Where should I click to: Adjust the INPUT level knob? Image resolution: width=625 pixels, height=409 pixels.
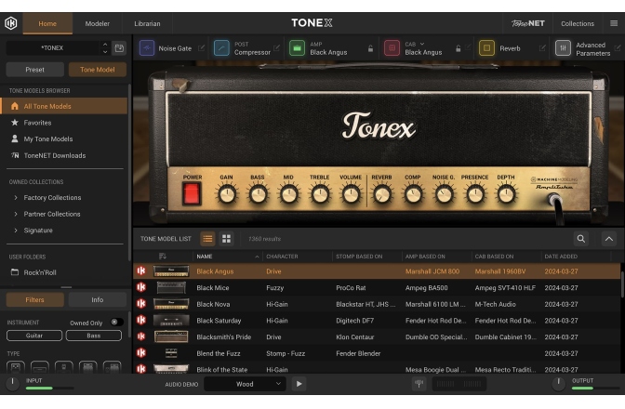(12, 384)
